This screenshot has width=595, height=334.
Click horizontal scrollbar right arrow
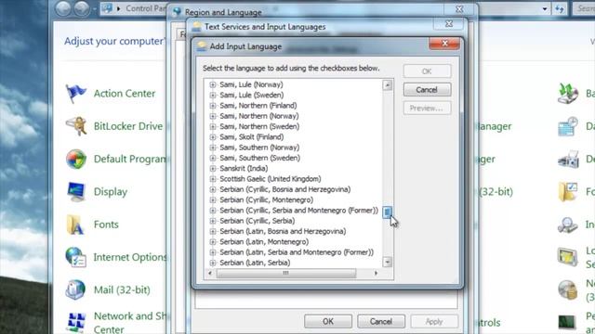point(376,273)
